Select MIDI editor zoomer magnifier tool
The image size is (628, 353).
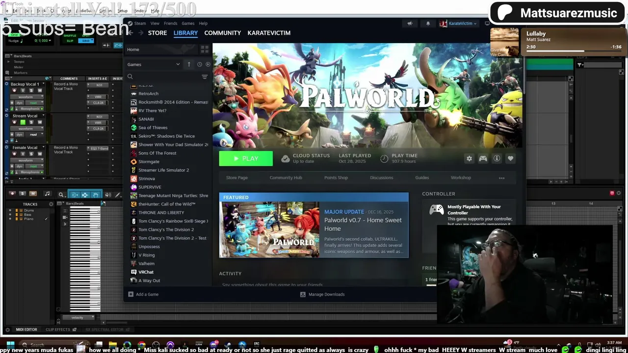pos(61,195)
